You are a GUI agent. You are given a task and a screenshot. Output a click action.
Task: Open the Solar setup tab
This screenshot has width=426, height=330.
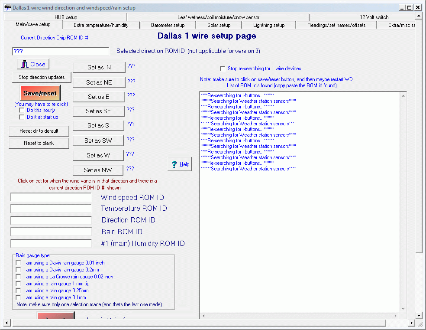point(219,25)
